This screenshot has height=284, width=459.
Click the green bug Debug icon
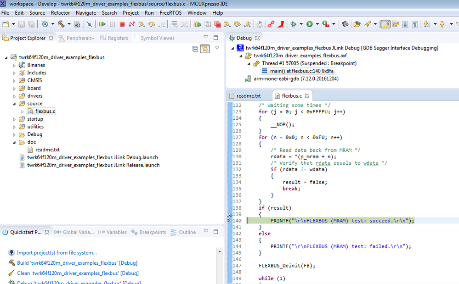pos(294,24)
